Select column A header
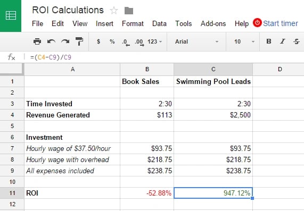 tap(72, 69)
